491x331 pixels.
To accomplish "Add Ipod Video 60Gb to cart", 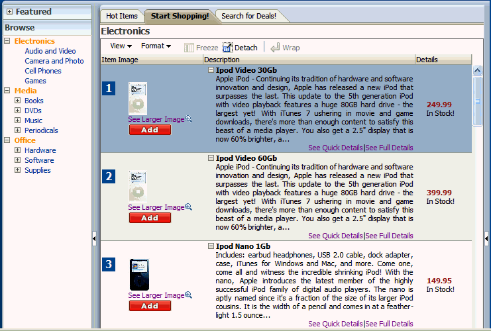I will 150,218.
